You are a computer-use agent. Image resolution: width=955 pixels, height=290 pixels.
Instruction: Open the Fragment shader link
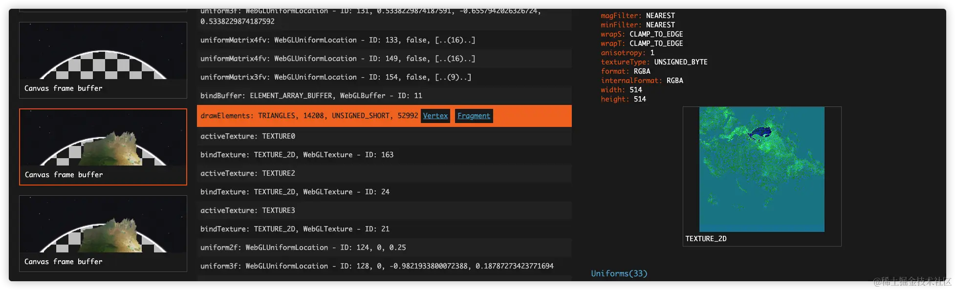[x=474, y=116]
